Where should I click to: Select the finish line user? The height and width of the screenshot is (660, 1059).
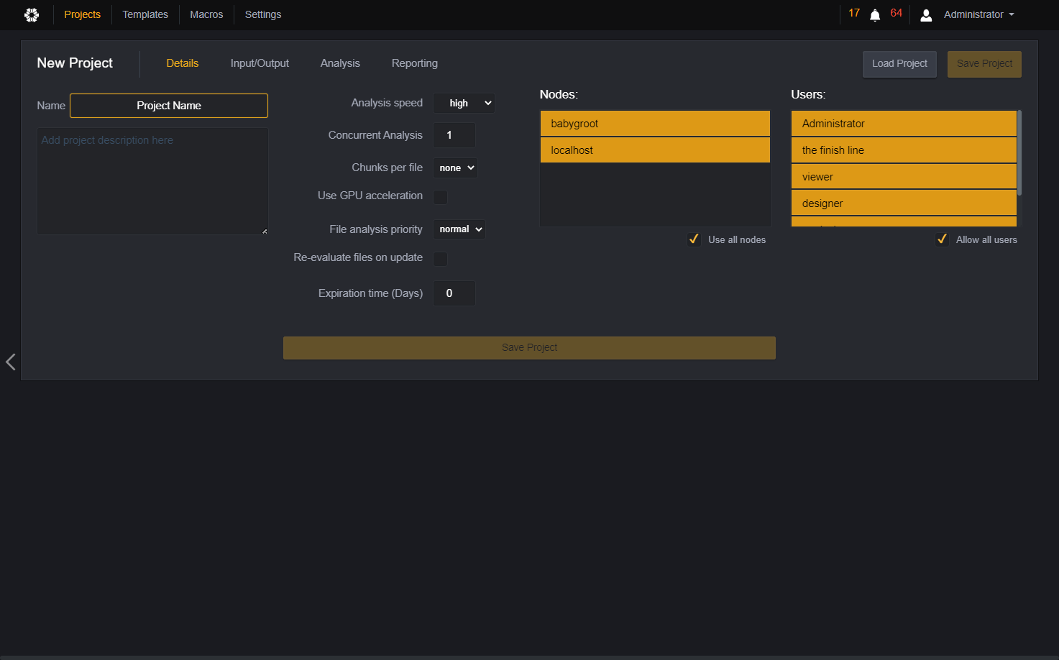point(904,150)
